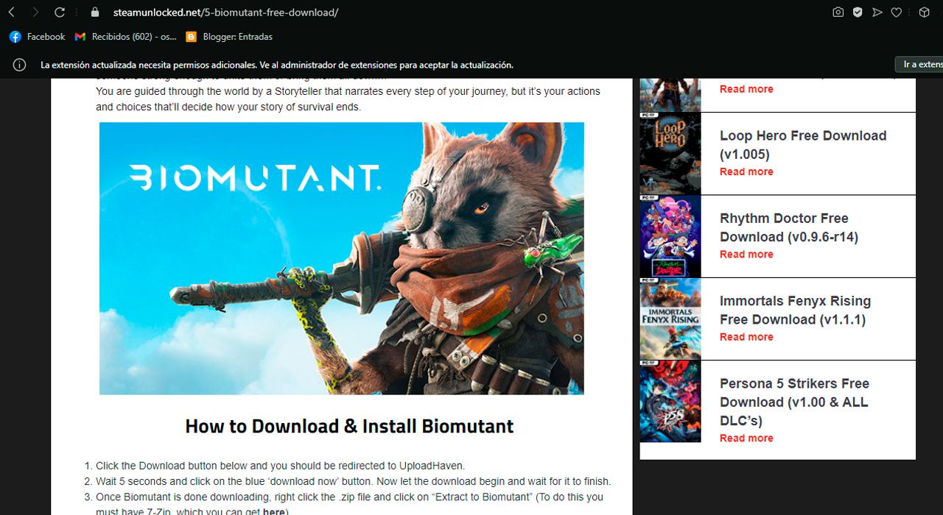Click the 7-Zip 'here' link
Viewport: 943px width, 515px height.
tap(274, 512)
